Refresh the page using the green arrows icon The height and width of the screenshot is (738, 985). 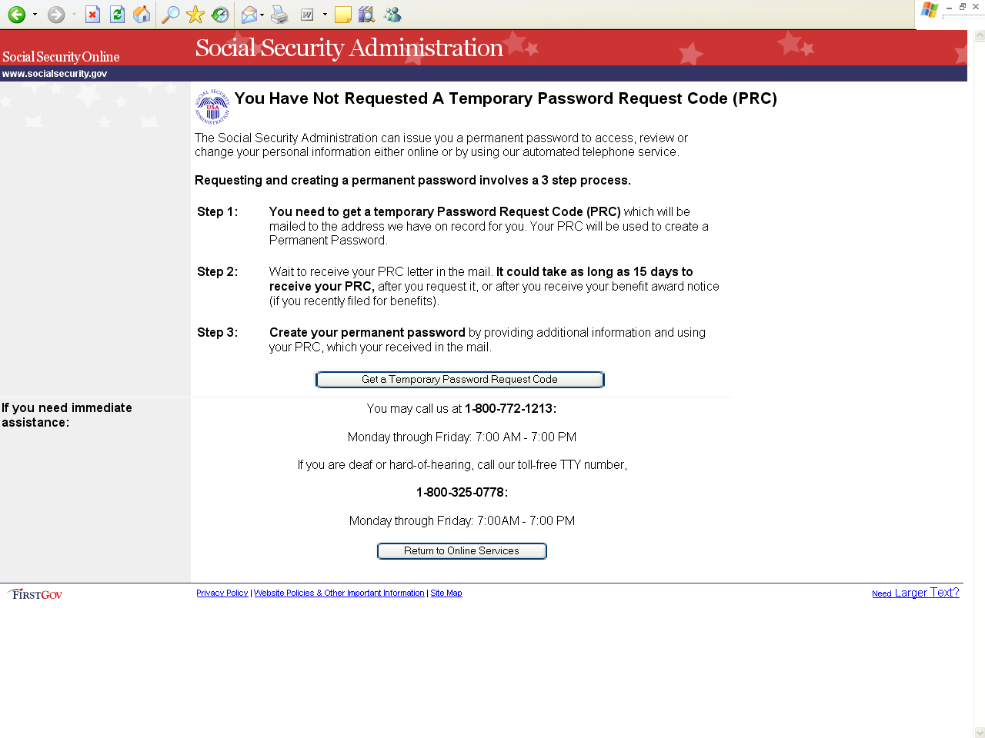(x=117, y=15)
